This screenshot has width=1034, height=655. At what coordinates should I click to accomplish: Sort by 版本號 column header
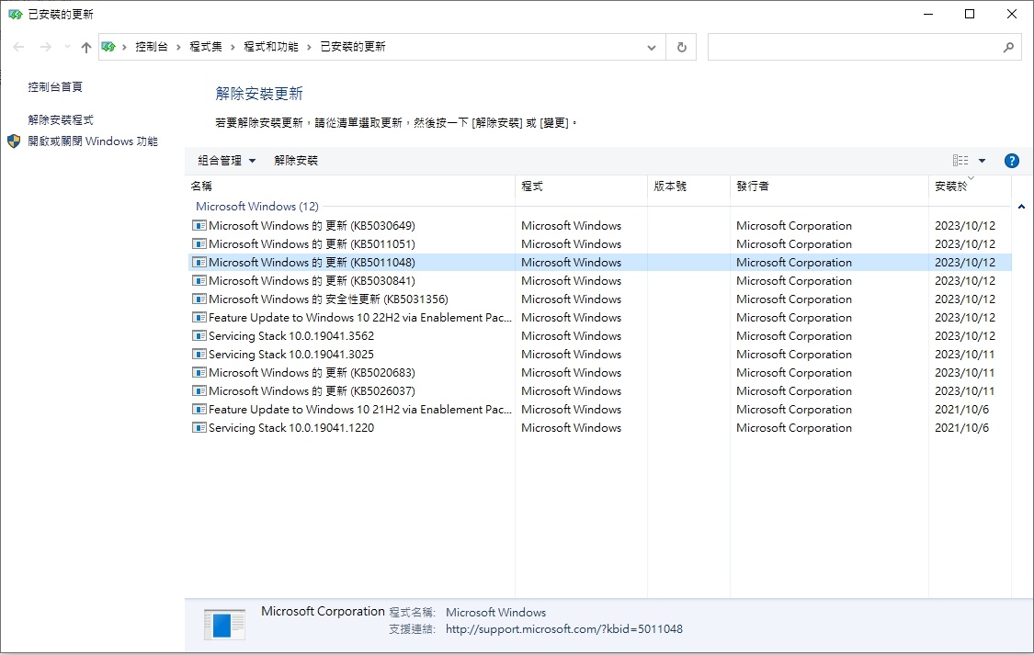[689, 186]
